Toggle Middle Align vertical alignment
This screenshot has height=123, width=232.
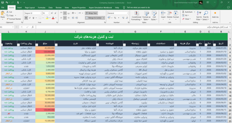[65, 13]
